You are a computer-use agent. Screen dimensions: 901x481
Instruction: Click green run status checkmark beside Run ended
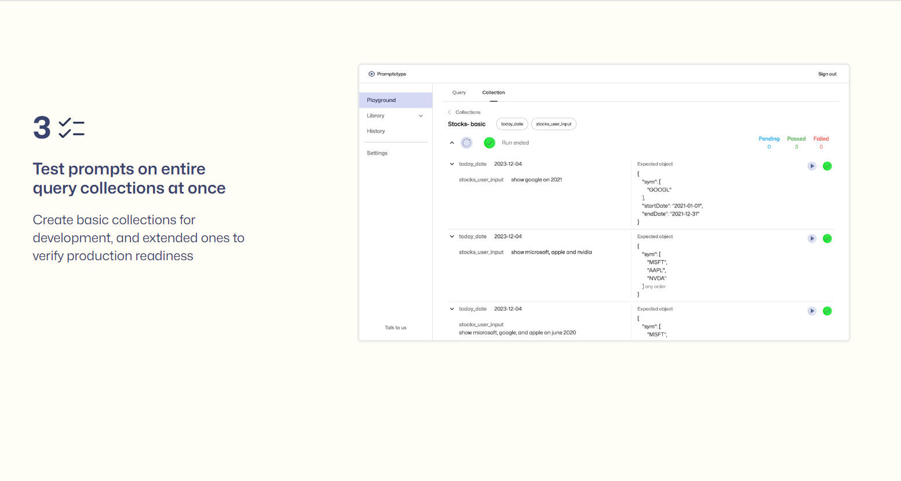tap(490, 143)
